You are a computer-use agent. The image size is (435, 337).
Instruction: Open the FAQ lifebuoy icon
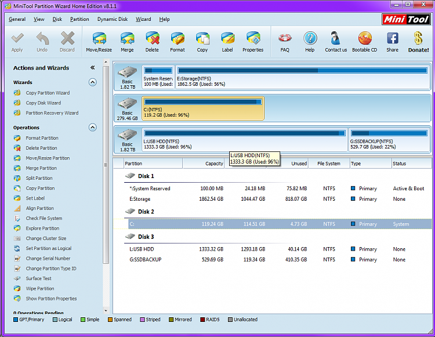click(x=285, y=38)
